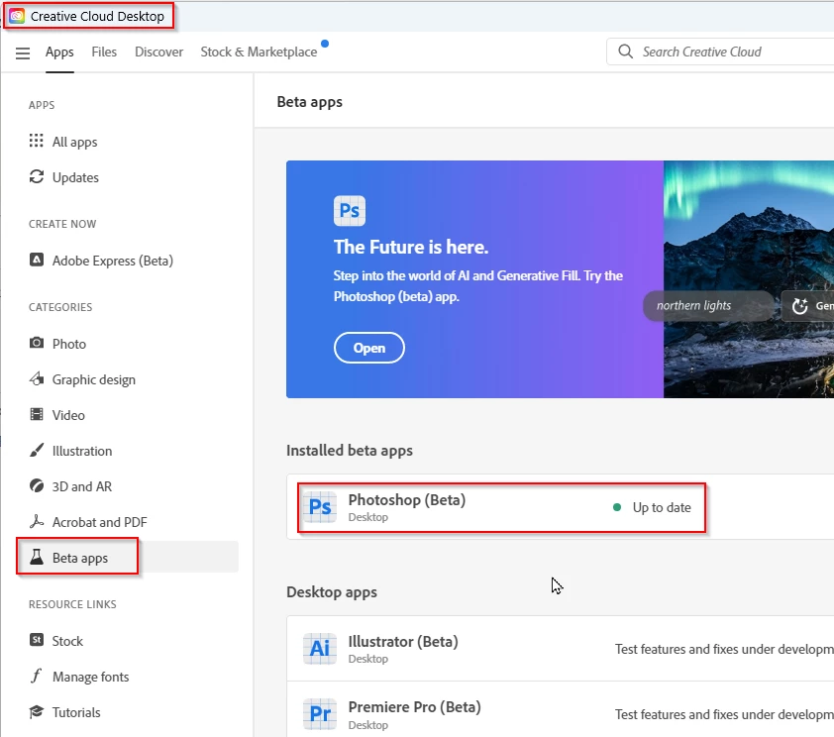This screenshot has width=834, height=737.
Task: Open the Discover tab
Action: [x=158, y=52]
